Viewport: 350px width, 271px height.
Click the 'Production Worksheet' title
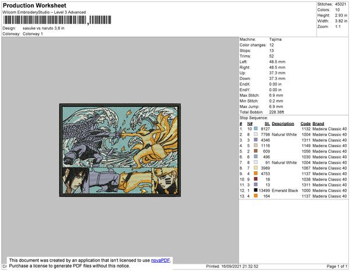34,6
